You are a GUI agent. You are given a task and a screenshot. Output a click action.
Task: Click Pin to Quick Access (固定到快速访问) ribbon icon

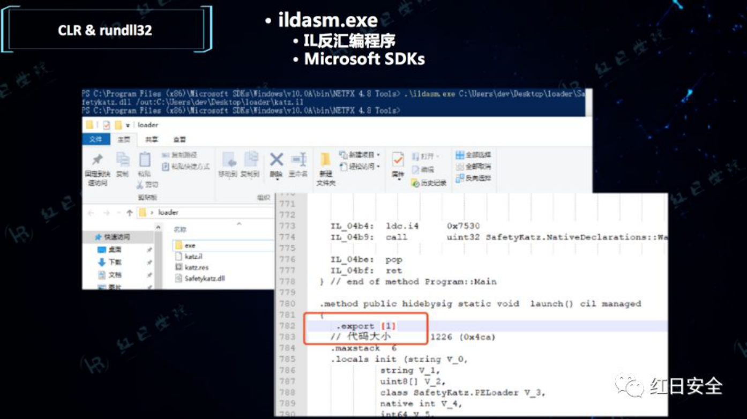(97, 159)
